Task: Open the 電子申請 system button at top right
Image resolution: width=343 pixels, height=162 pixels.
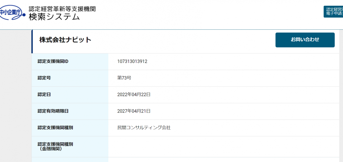Action: click(334, 12)
